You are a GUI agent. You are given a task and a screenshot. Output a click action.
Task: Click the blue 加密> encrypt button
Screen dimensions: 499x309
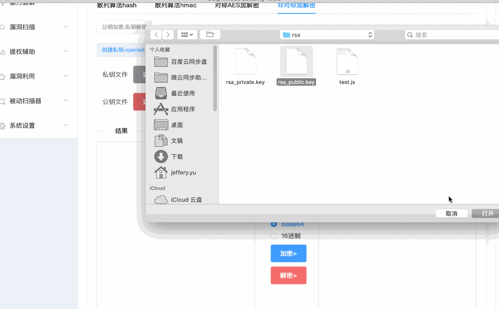pos(288,254)
